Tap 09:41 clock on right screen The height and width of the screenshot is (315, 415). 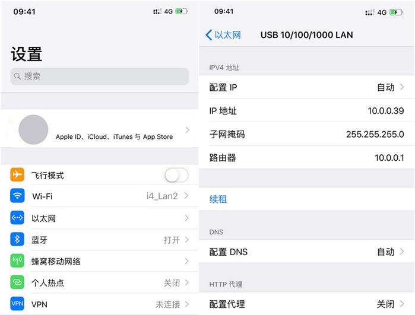[224, 11]
